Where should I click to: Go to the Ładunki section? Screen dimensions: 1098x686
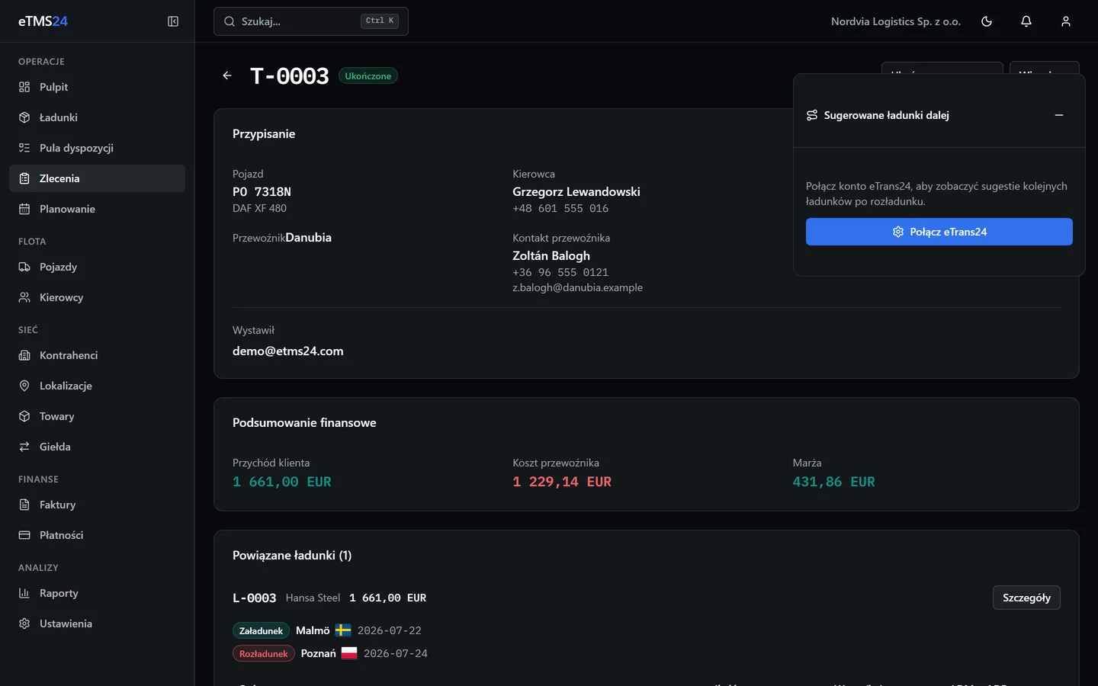coord(97,117)
